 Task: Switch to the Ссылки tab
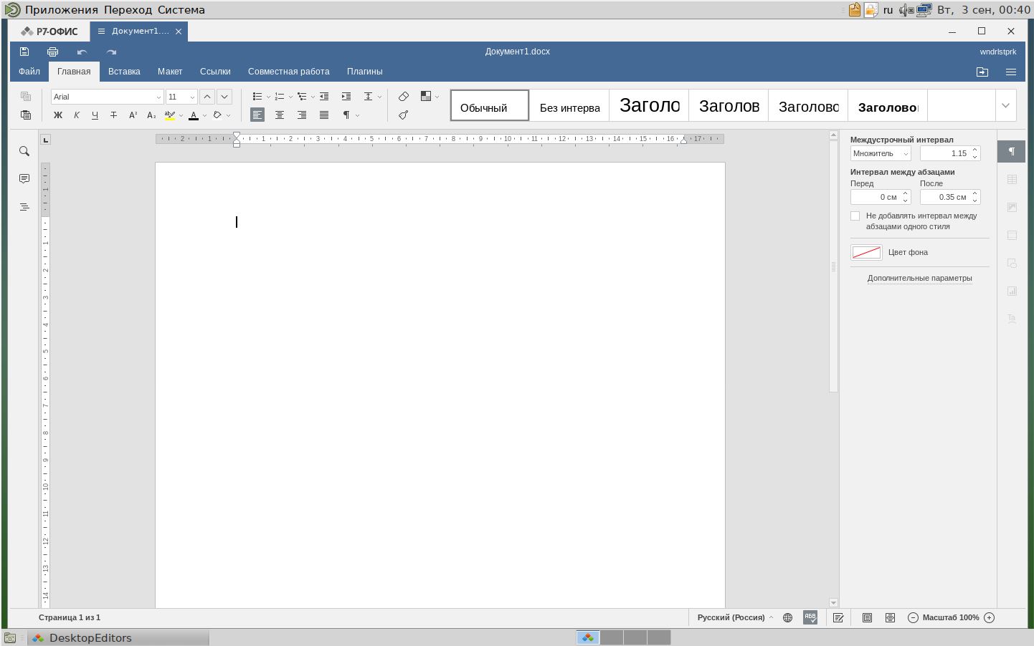(215, 72)
